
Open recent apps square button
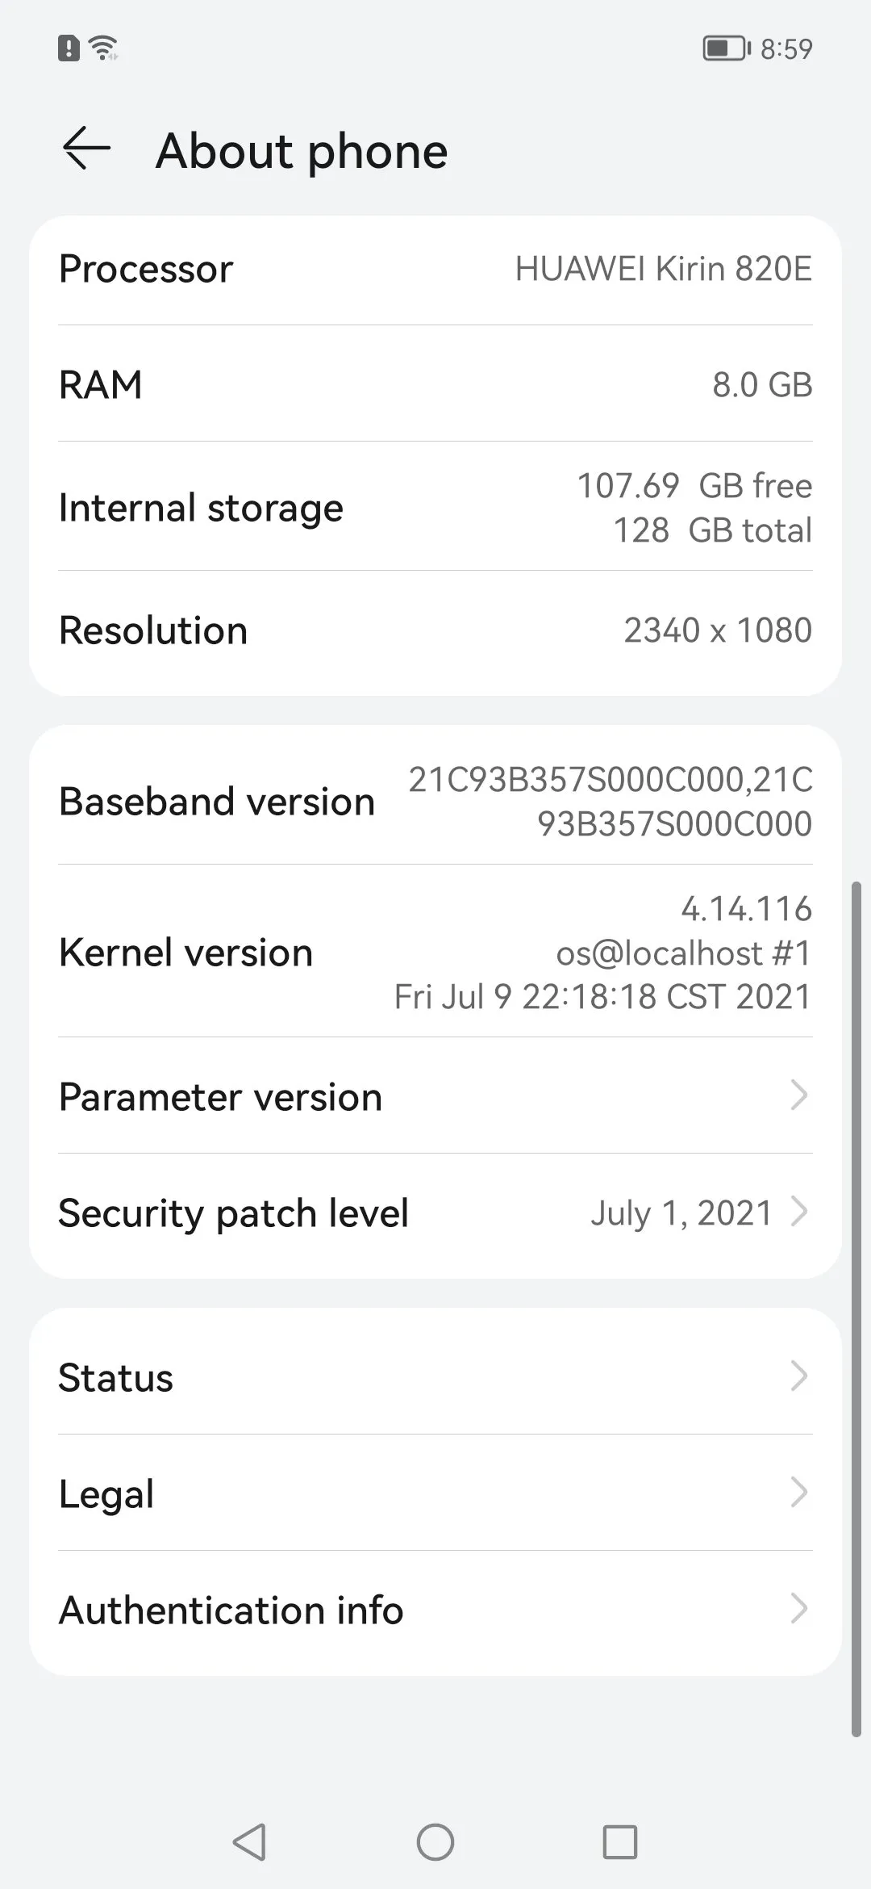[619, 1842]
